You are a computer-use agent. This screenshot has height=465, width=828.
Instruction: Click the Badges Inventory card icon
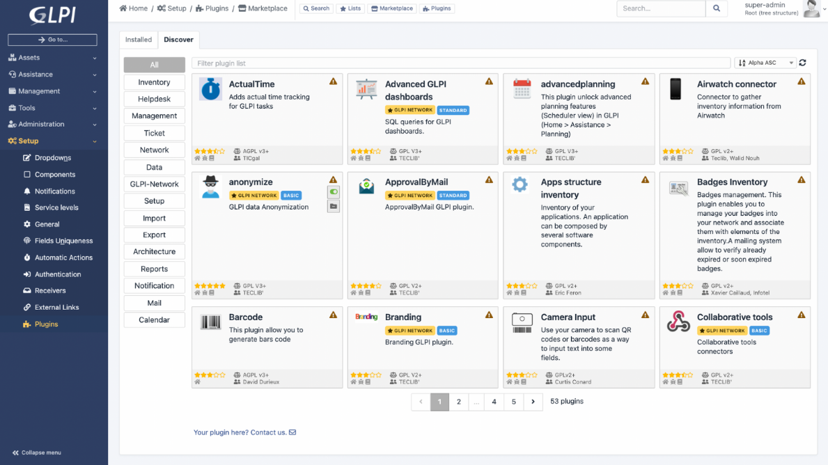click(678, 187)
